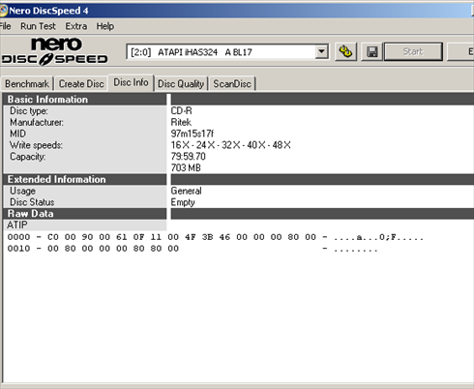Select the 16X - 24X - 32X write speeds value
The height and width of the screenshot is (389, 474).
[x=231, y=145]
